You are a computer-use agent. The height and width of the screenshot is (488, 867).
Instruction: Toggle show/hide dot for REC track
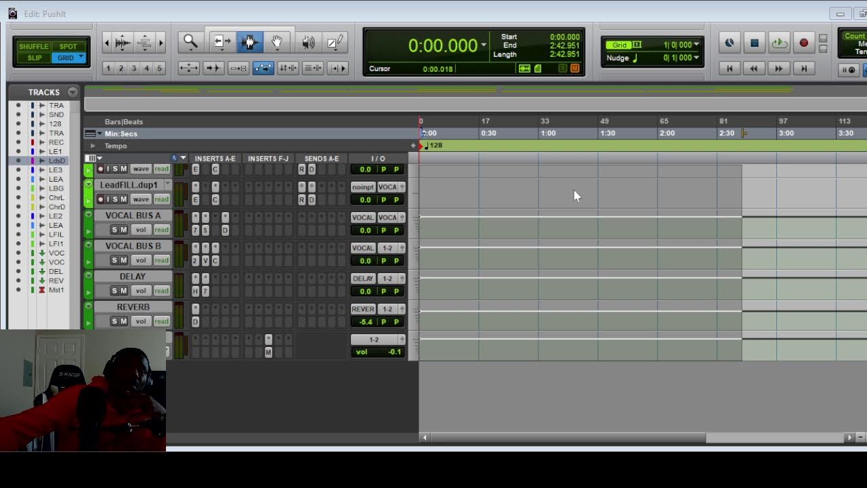pyautogui.click(x=18, y=142)
